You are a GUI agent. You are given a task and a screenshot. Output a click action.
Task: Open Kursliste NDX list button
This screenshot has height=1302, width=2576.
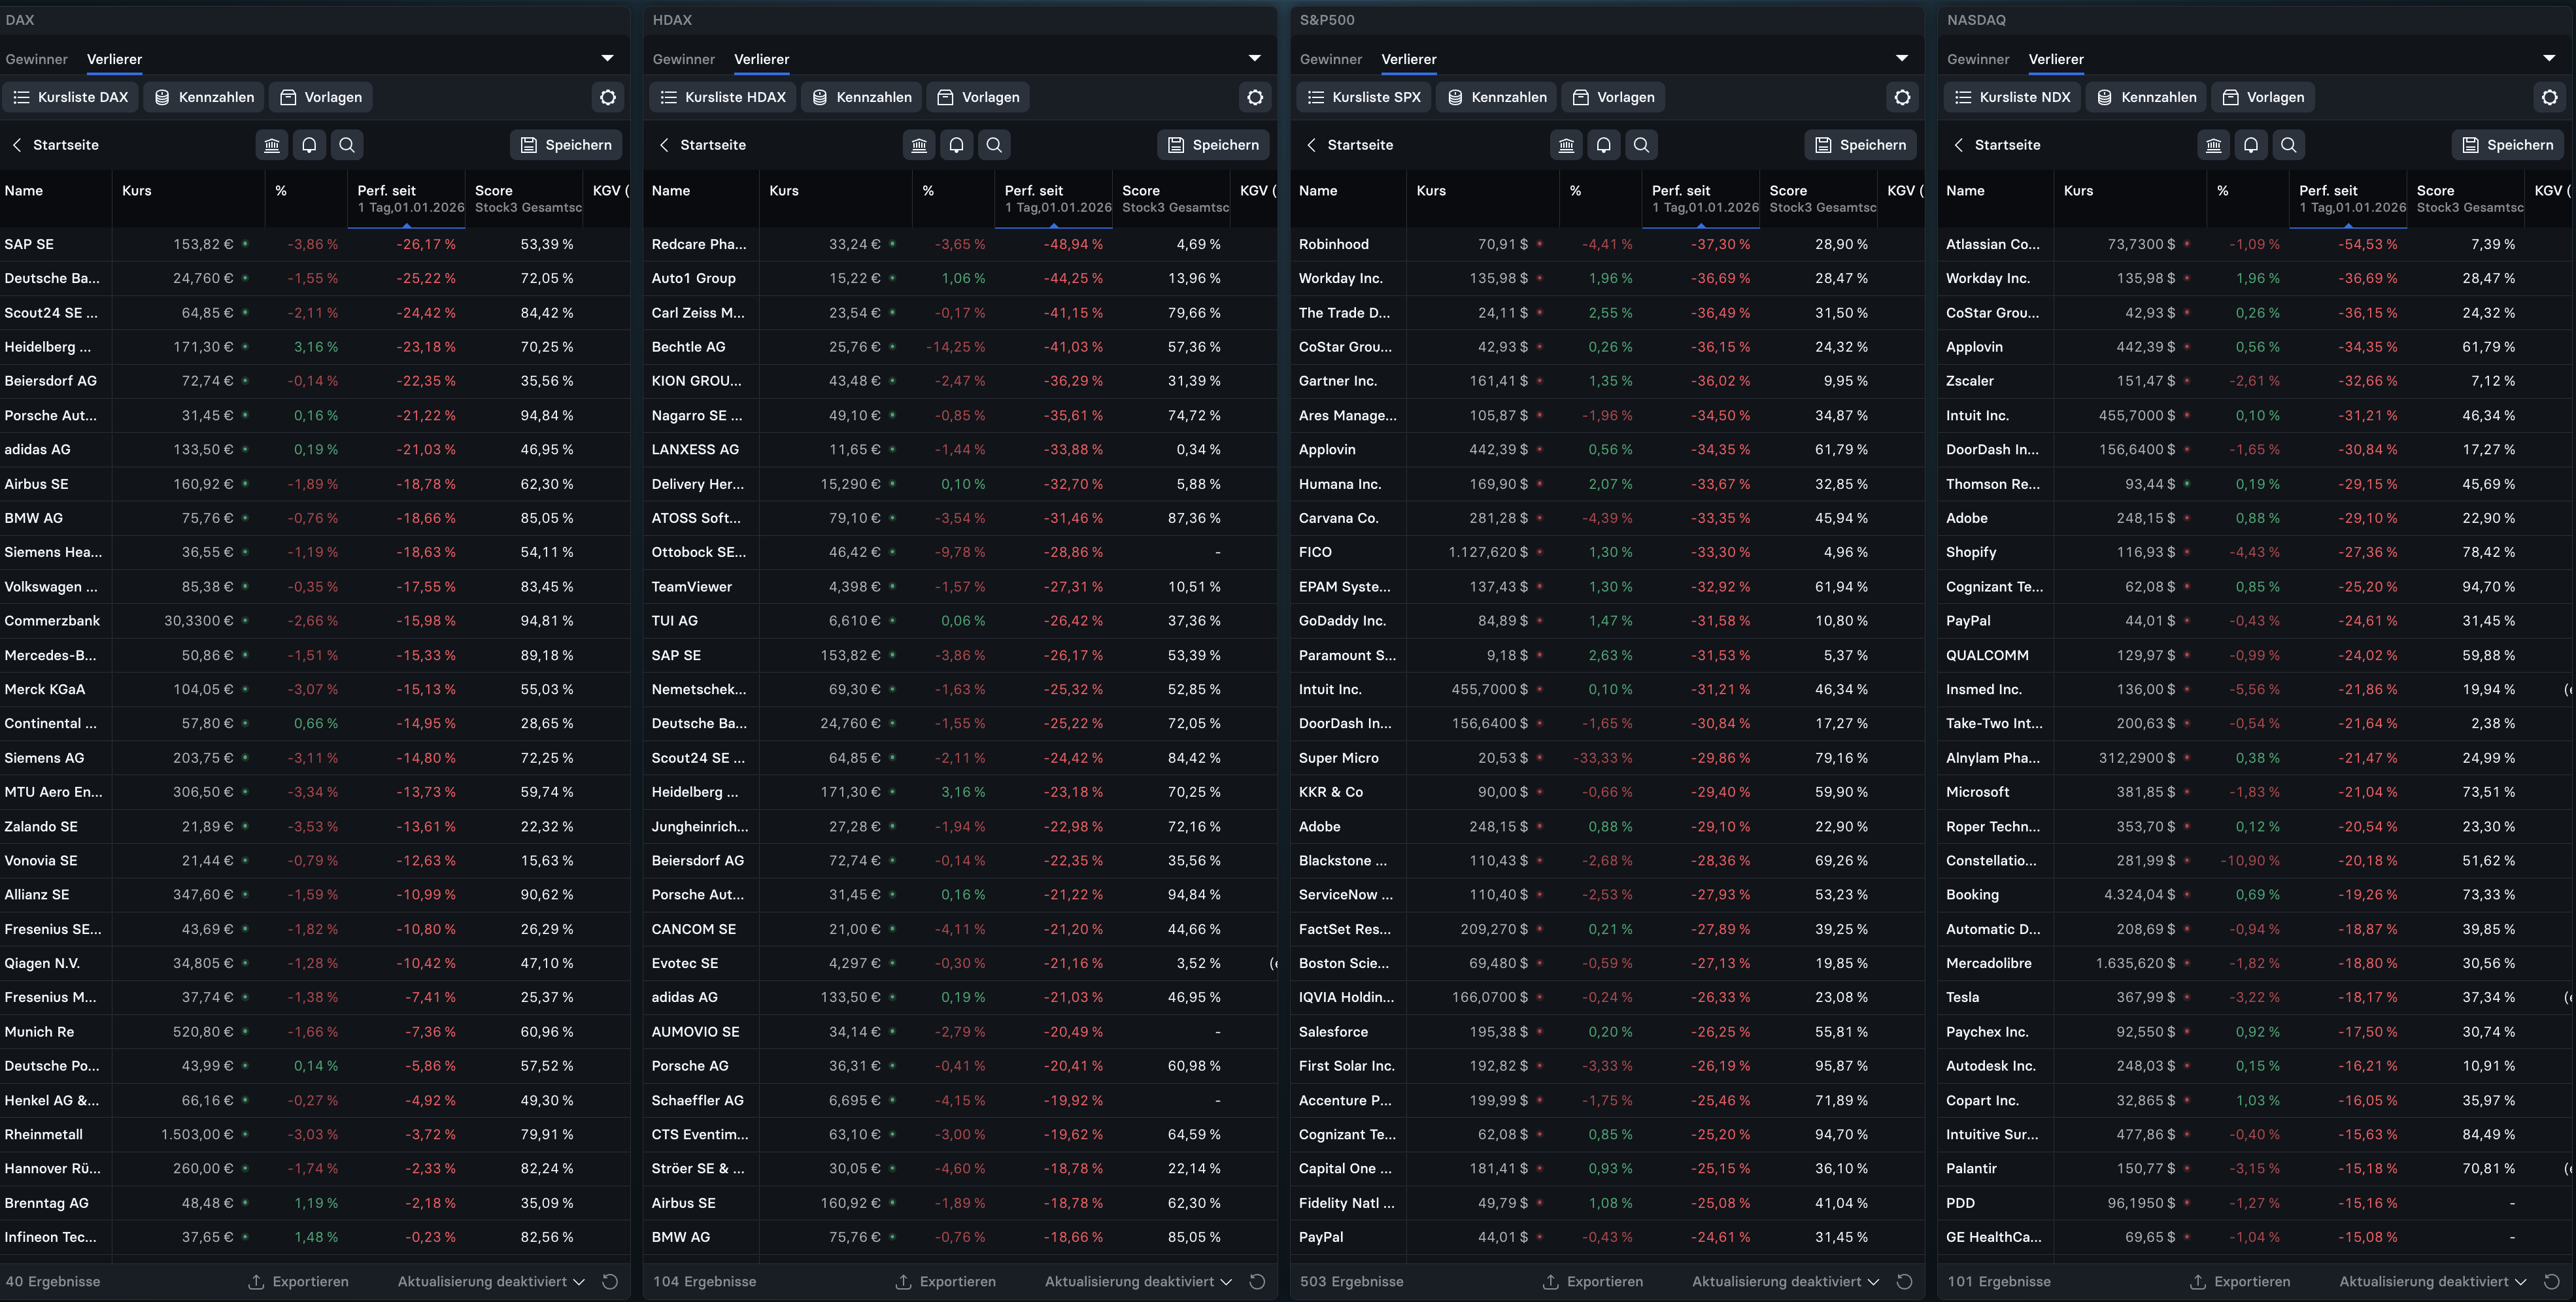(x=2012, y=97)
